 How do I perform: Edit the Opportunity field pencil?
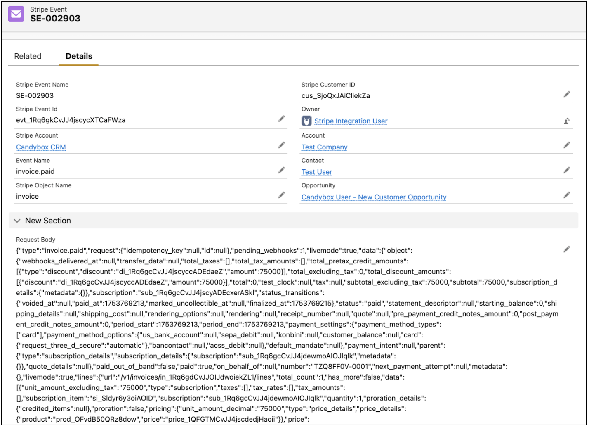(x=567, y=195)
